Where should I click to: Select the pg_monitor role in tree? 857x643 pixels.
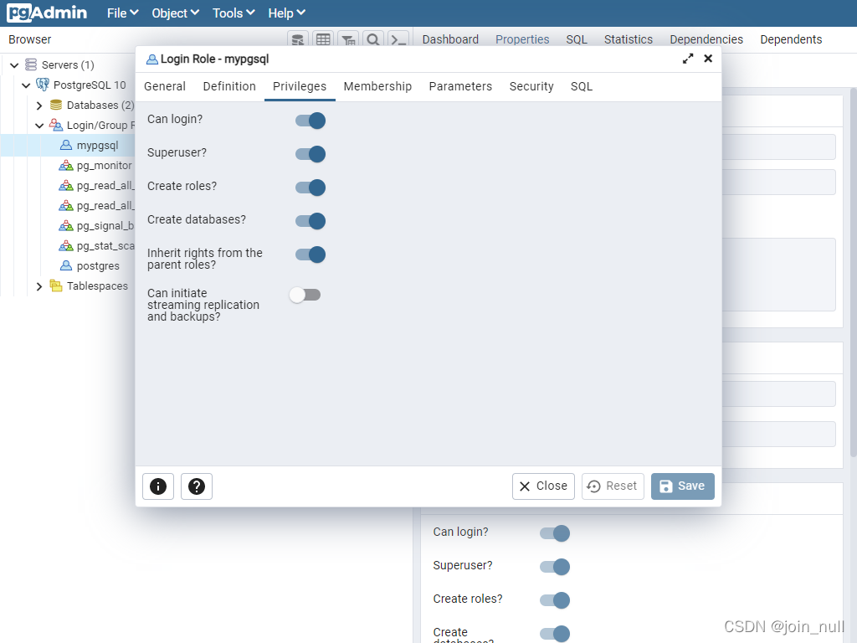pos(105,165)
